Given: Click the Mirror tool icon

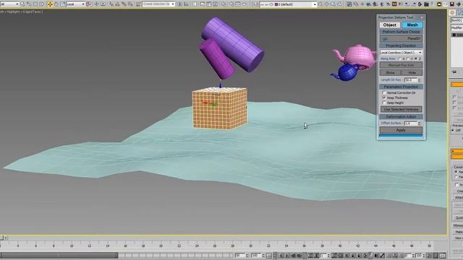Looking at the screenshot, I should click(x=180, y=4).
